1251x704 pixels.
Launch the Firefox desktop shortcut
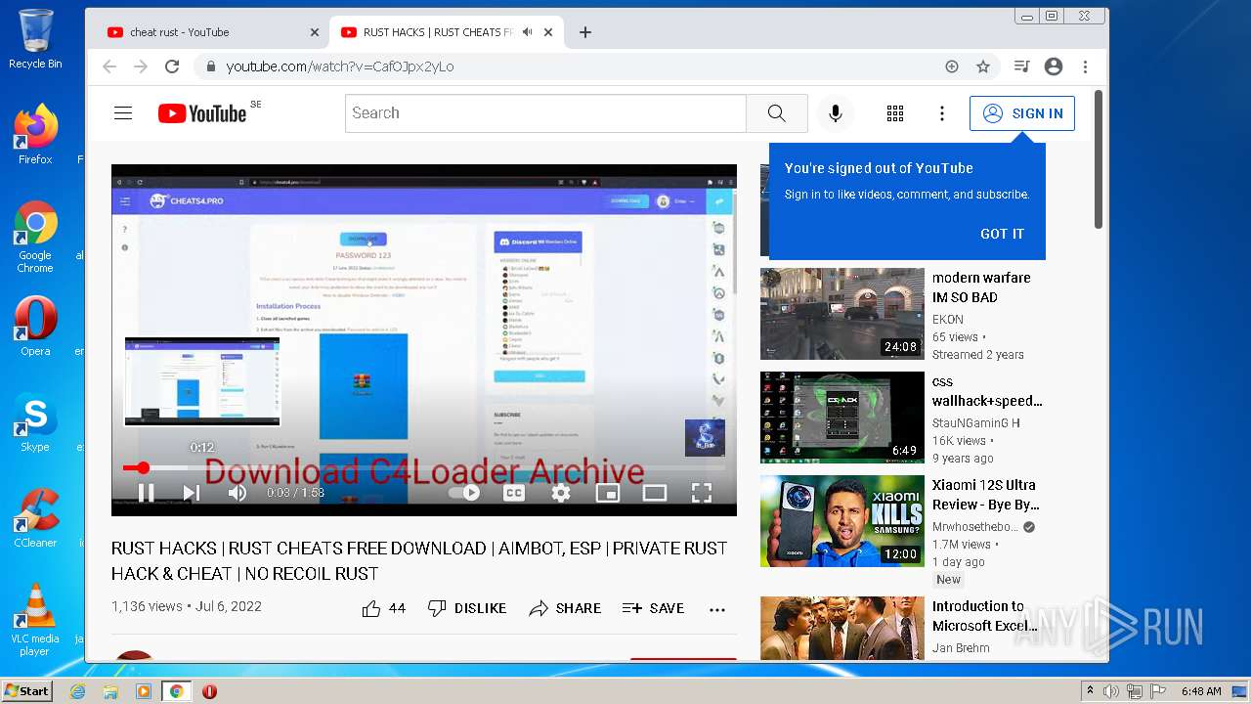point(35,135)
